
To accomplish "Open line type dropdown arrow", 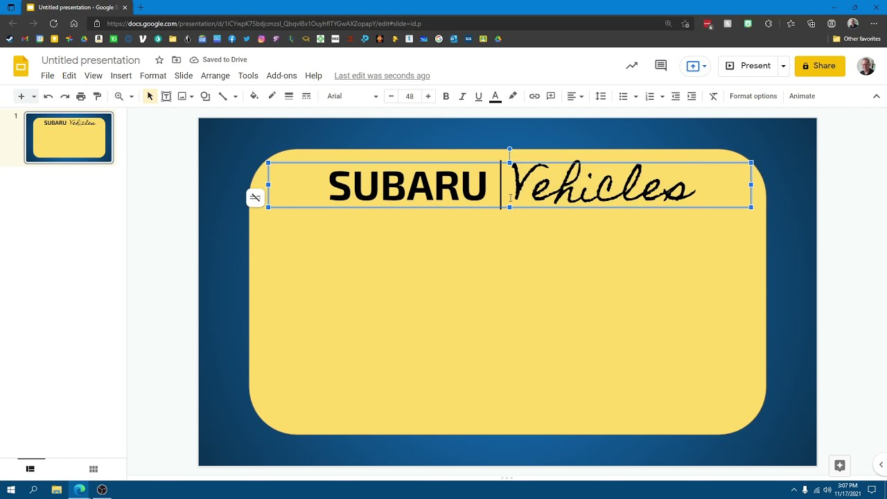I will click(x=235, y=96).
